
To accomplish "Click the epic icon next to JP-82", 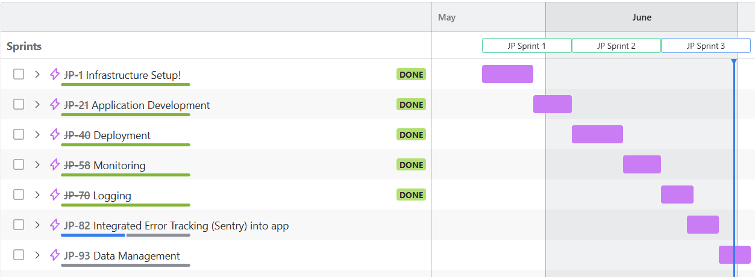I will point(55,225).
